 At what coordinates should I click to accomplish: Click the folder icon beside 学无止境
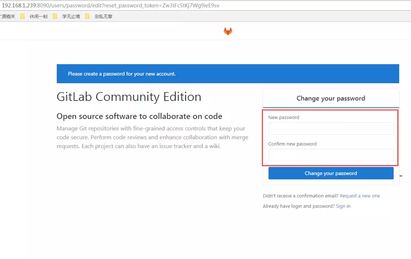click(55, 16)
